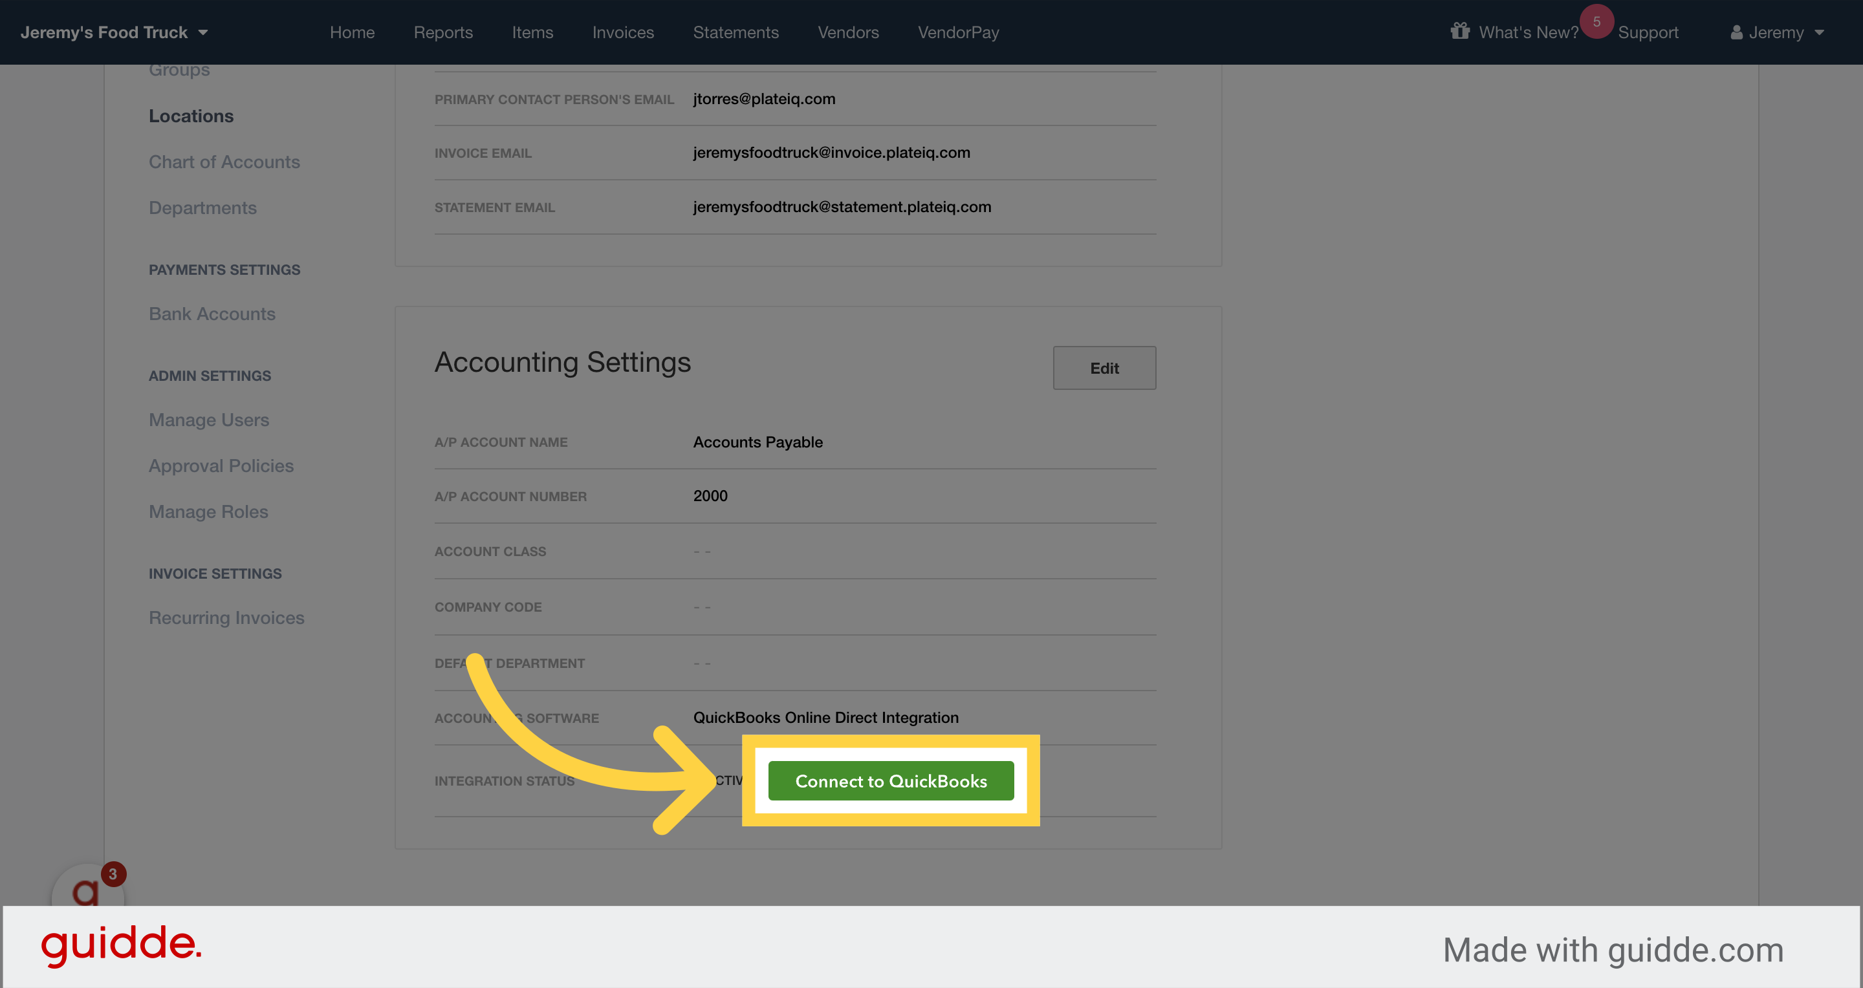This screenshot has width=1863, height=988.
Task: Click the PRIMARY CONTACT PERSON'S EMAIL label
Action: 554,100
